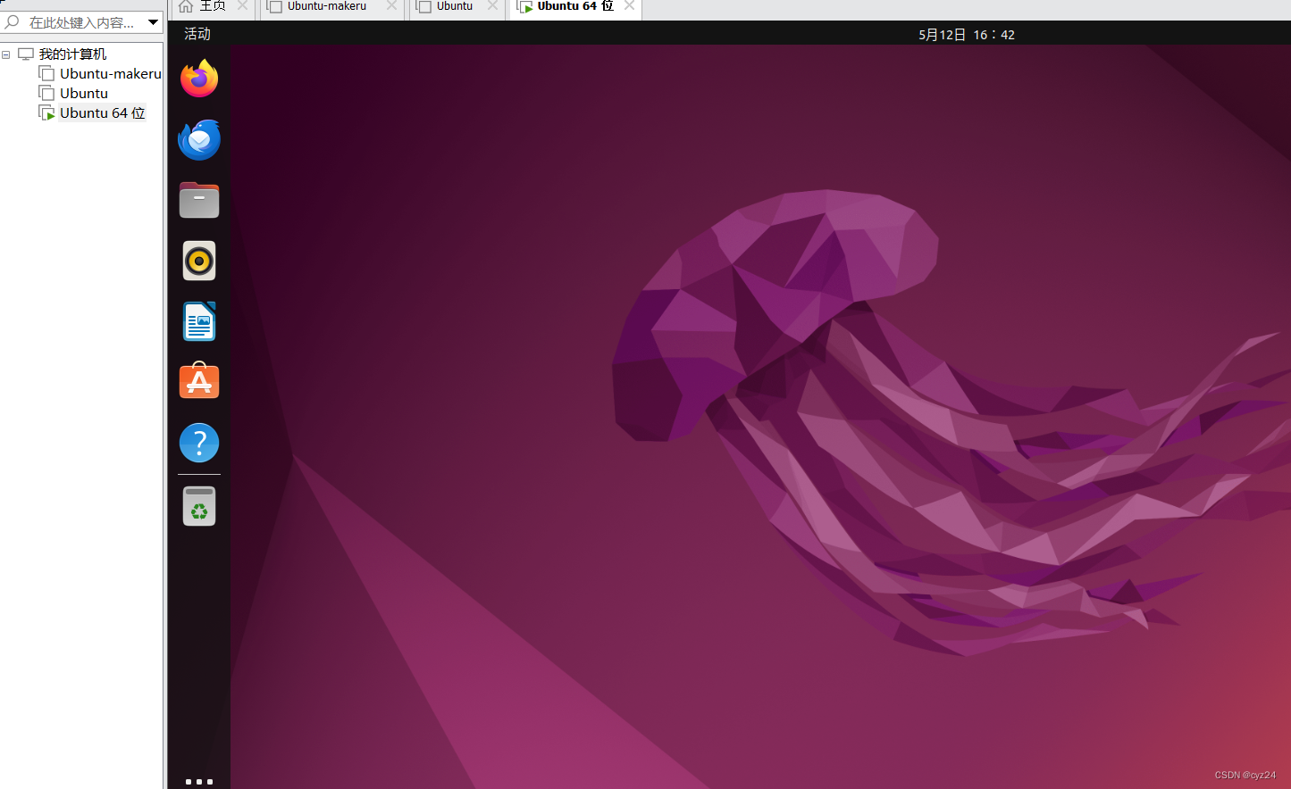This screenshot has width=1291, height=789.
Task: Click the 活动 Activities button
Action: coord(197,34)
